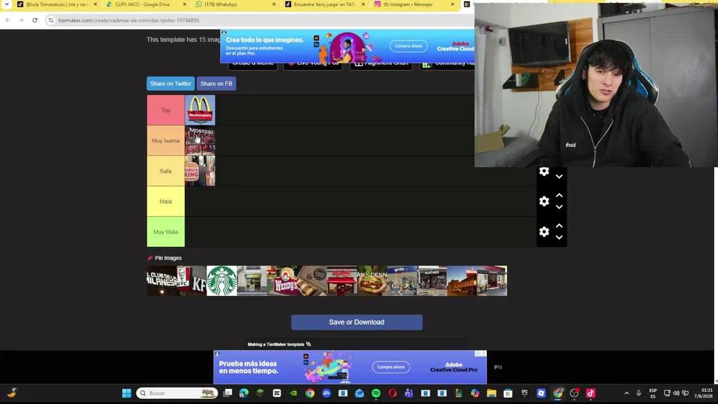This screenshot has height=404, width=718.
Task: Open Spotify from the taskbar
Action: point(376,393)
